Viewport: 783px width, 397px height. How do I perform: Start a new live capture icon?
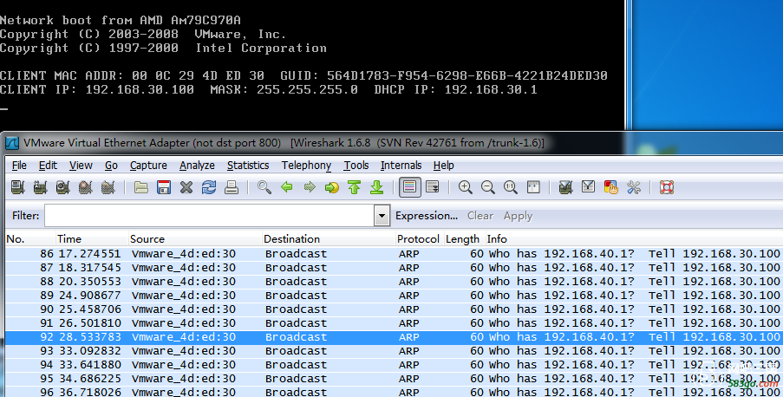(x=63, y=187)
